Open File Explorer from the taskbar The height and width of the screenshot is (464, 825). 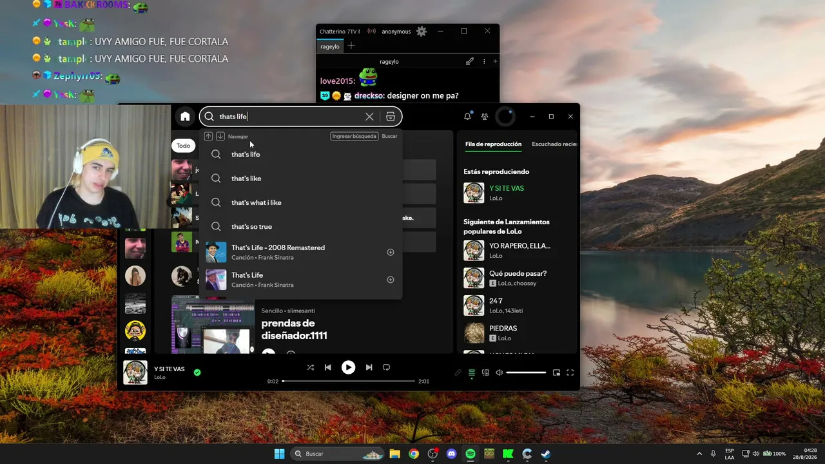click(x=394, y=454)
